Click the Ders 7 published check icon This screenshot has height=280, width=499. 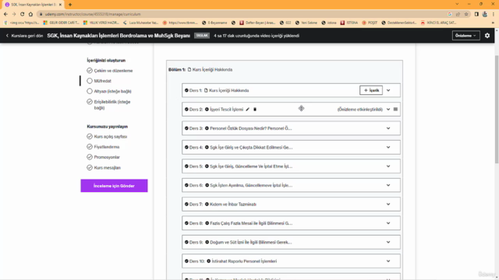pos(186,204)
